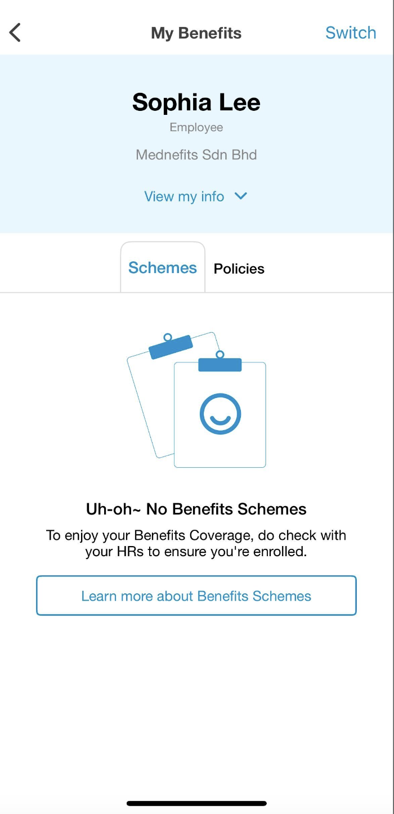Viewport: 394px width, 814px height.
Task: Tap the smiley face clipboard icon
Action: [x=220, y=413]
